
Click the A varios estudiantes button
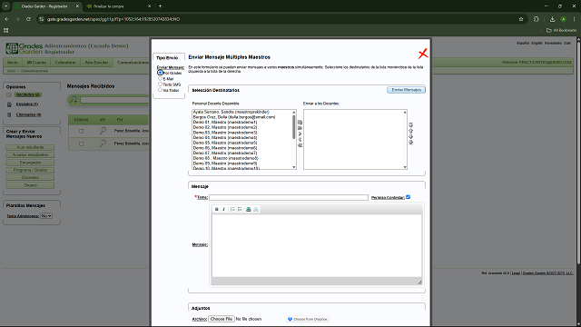coord(30,154)
